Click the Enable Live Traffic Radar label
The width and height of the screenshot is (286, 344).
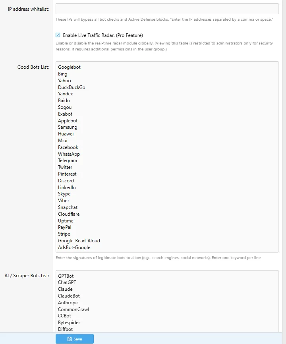(x=103, y=35)
